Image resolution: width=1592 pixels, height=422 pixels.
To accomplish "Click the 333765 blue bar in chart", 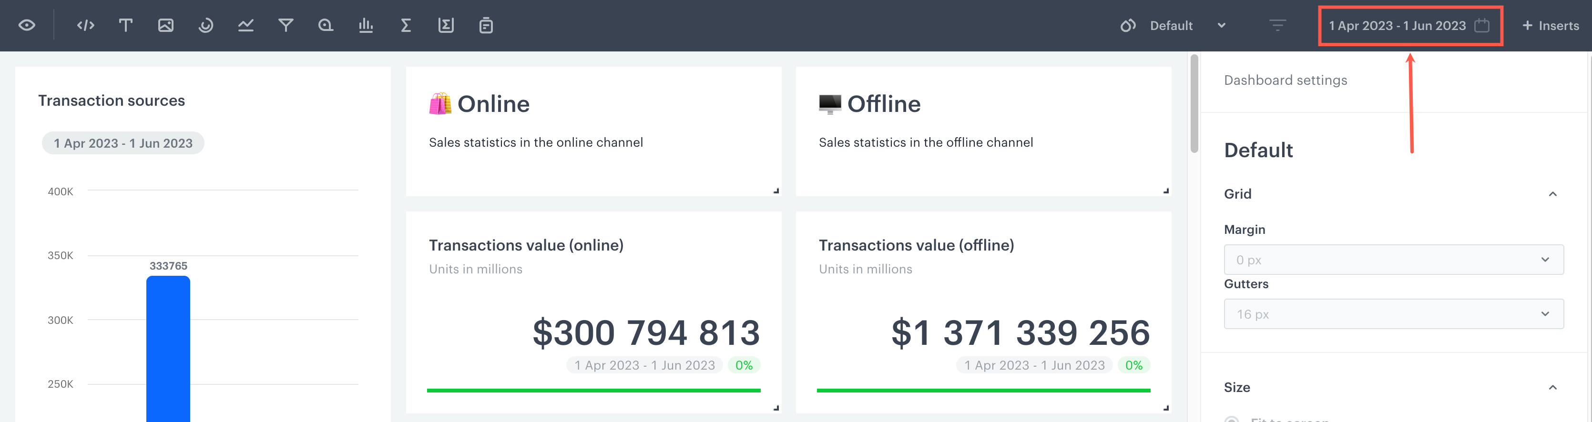I will pos(168,346).
